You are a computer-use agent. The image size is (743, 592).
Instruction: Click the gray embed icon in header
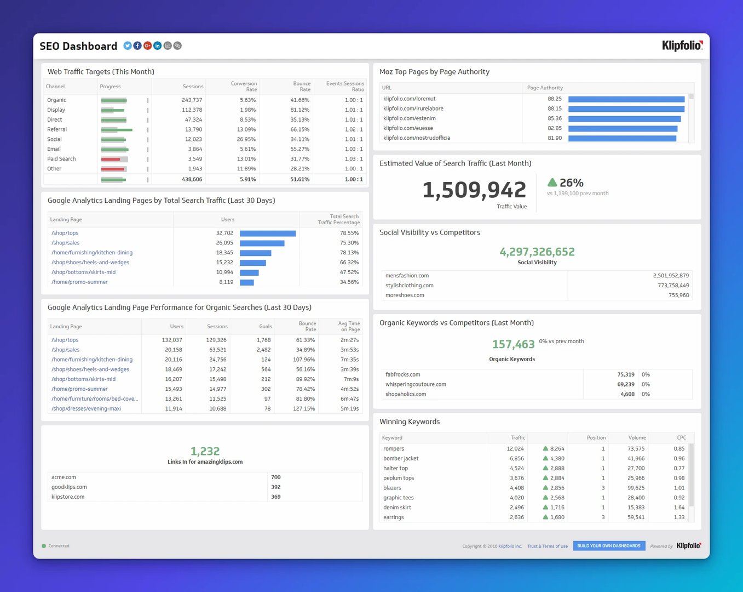[168, 45]
